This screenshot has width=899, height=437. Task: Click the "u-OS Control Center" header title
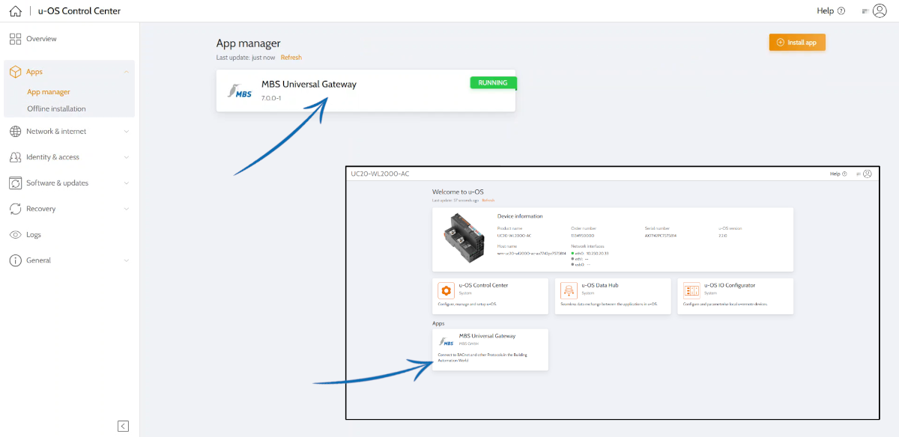79,11
